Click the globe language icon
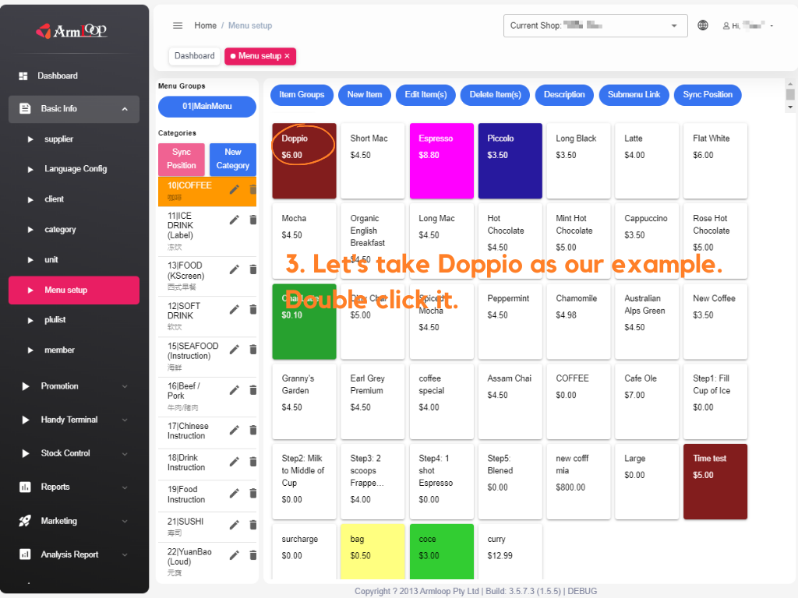 click(x=703, y=26)
